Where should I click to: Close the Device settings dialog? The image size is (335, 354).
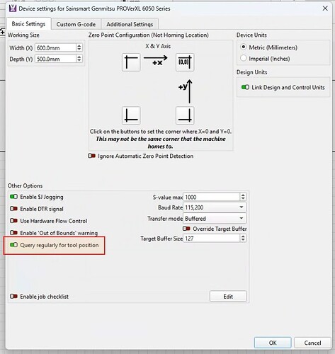pos(325,8)
